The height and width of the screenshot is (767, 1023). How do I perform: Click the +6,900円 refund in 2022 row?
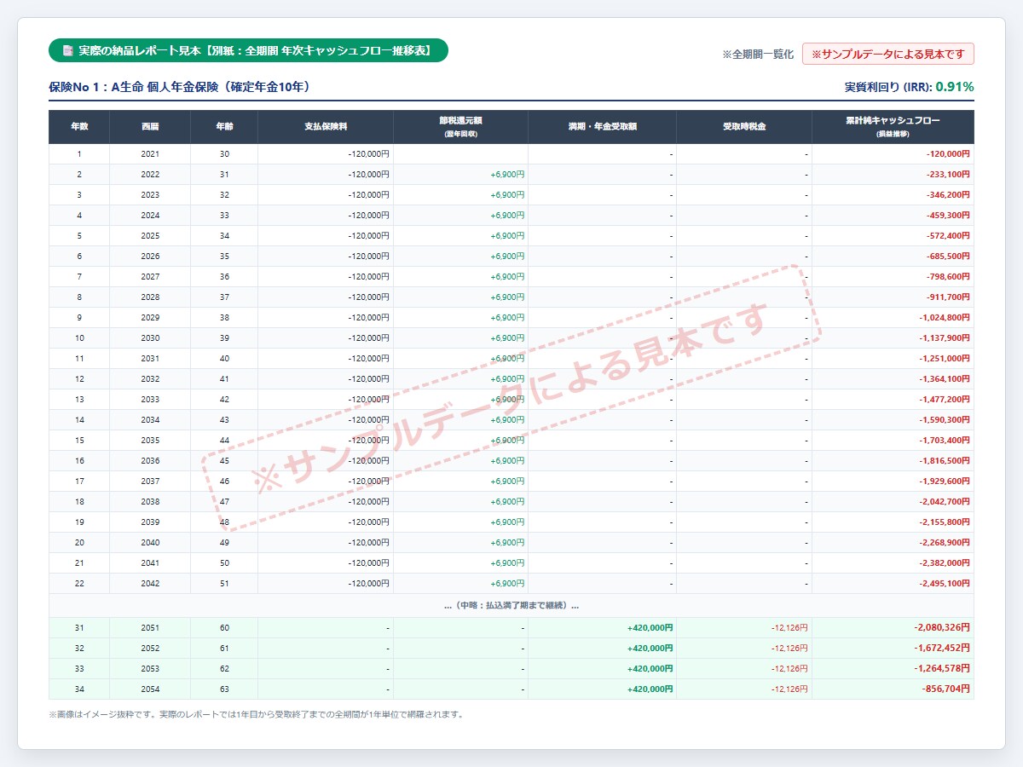coord(508,175)
